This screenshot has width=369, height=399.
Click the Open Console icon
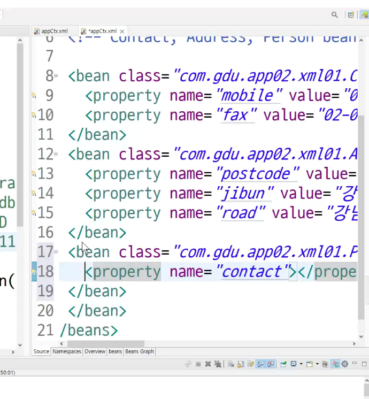[x=310, y=364]
